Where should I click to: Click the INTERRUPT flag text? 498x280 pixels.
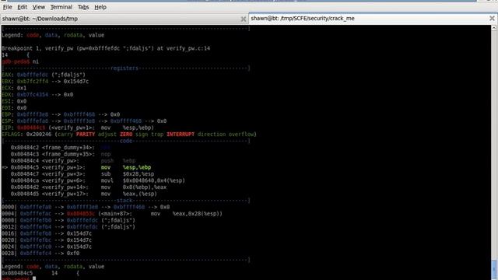[x=181, y=135]
